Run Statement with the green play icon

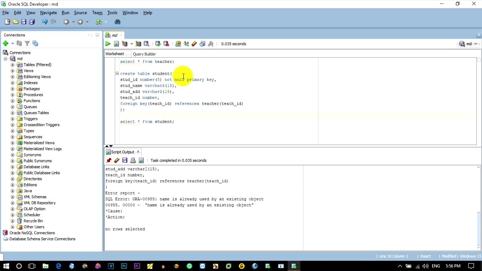point(108,44)
